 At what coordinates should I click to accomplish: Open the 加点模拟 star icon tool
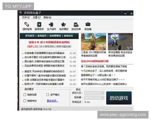[x=64, y=26]
